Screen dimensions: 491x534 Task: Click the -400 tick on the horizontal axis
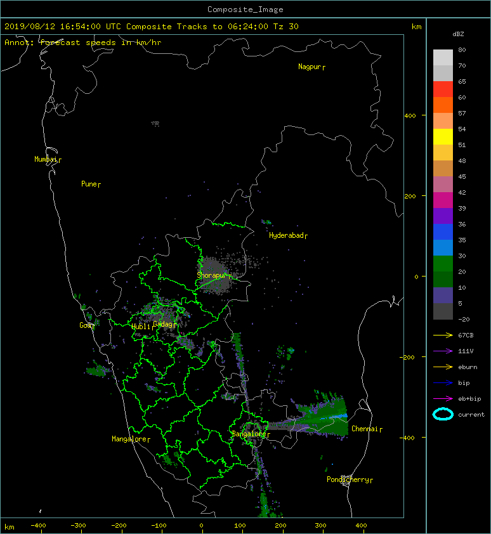(38, 526)
